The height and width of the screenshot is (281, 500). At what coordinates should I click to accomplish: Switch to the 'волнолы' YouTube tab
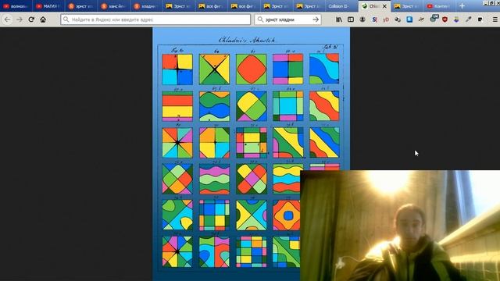tap(16, 6)
